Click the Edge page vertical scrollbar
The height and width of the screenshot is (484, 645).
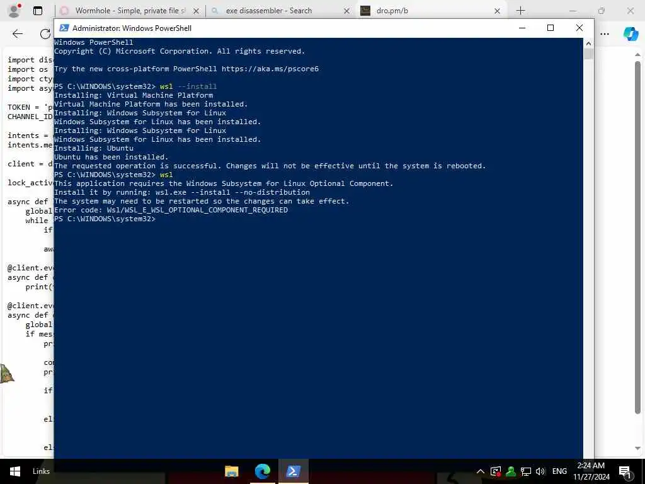click(x=637, y=238)
